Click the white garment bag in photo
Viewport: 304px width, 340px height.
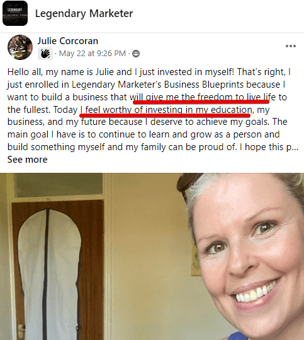(x=49, y=274)
